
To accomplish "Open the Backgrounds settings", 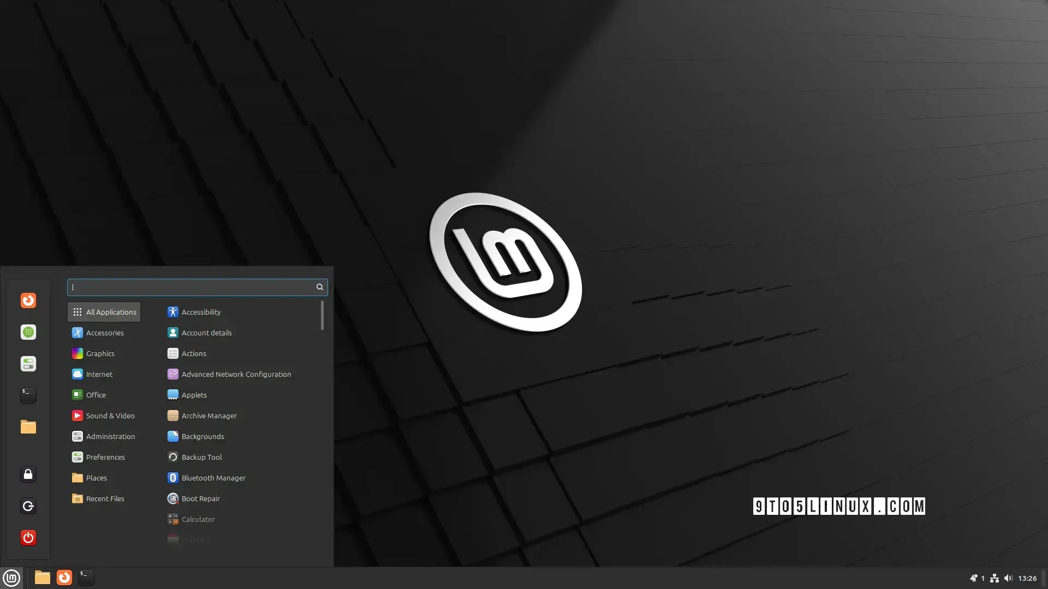I will 203,436.
